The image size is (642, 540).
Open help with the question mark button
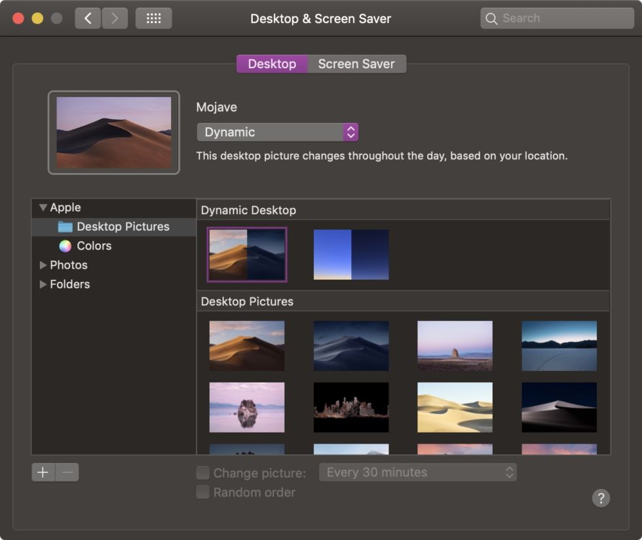601,498
